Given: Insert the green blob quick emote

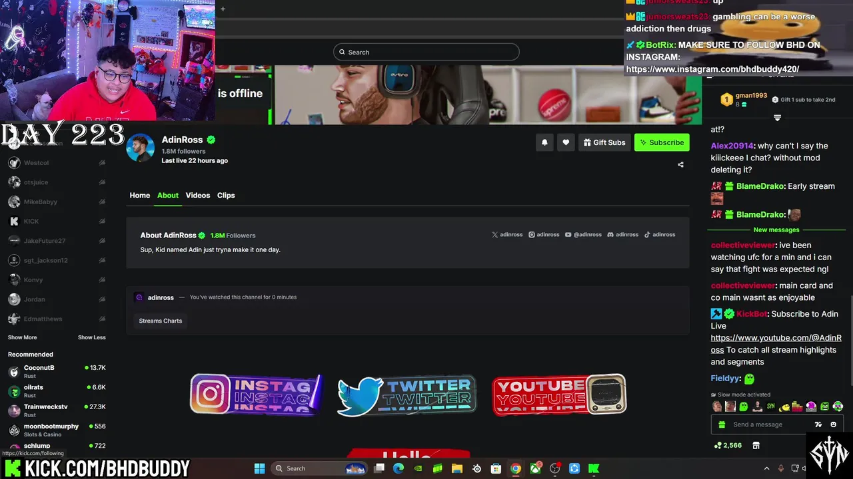Looking at the screenshot, I should (x=744, y=406).
